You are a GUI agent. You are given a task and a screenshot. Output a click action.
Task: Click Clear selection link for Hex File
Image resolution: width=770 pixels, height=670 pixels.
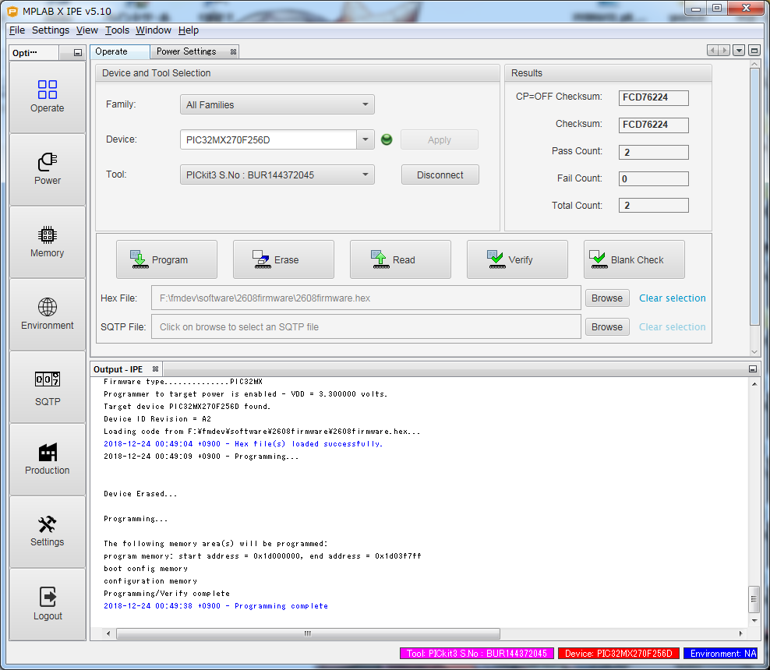[672, 298]
